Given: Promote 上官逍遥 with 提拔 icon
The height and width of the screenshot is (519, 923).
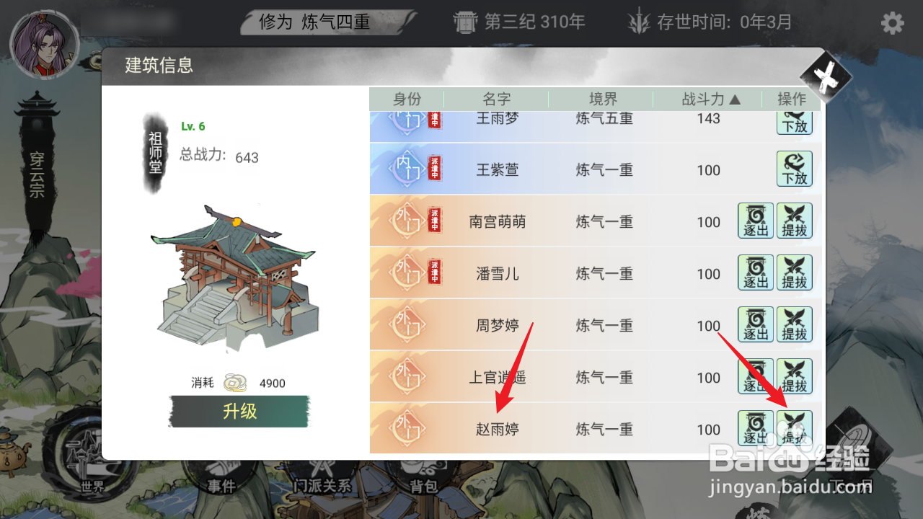Looking at the screenshot, I should pyautogui.click(x=795, y=376).
